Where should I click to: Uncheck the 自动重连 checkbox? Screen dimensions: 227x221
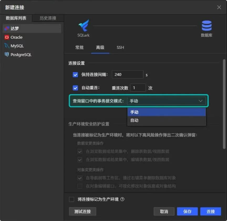point(75,88)
